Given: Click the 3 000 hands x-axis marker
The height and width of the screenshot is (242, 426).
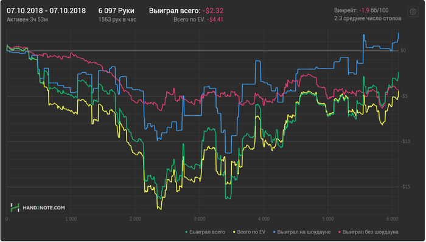Looking at the screenshot, I should tap(200, 219).
